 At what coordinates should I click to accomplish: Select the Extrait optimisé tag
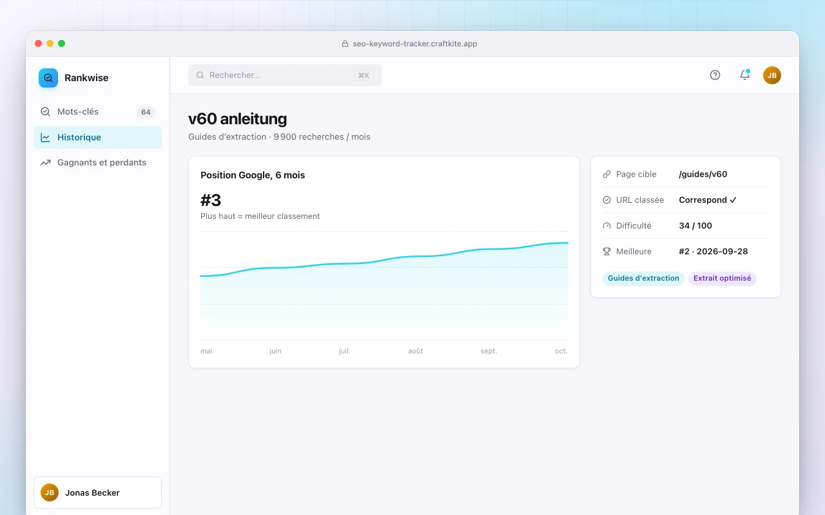pos(723,278)
